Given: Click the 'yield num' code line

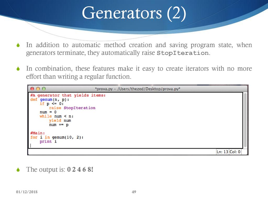Looking at the screenshot, I should click(60, 120).
